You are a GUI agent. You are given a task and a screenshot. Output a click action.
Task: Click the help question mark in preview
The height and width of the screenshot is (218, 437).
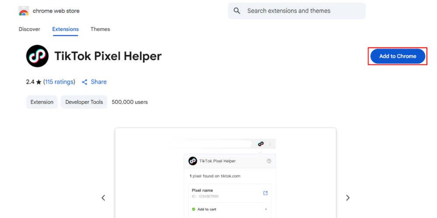[269, 161]
